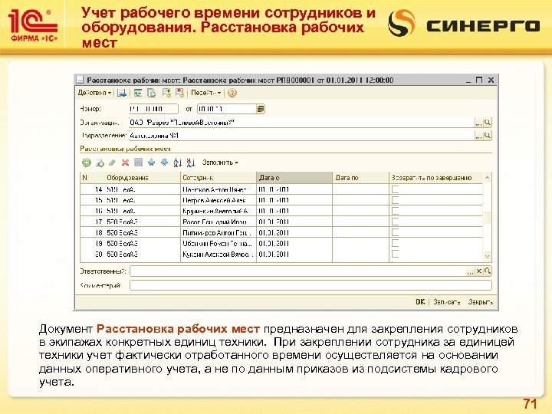
Task: Select the Дата с cell in row 19
Action: pyautogui.click(x=294, y=243)
